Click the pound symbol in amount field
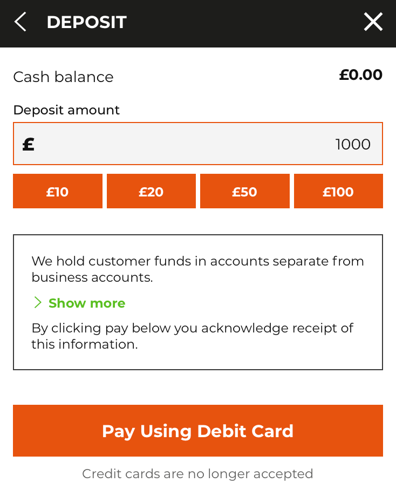Image resolution: width=396 pixels, height=503 pixels. coord(28,144)
